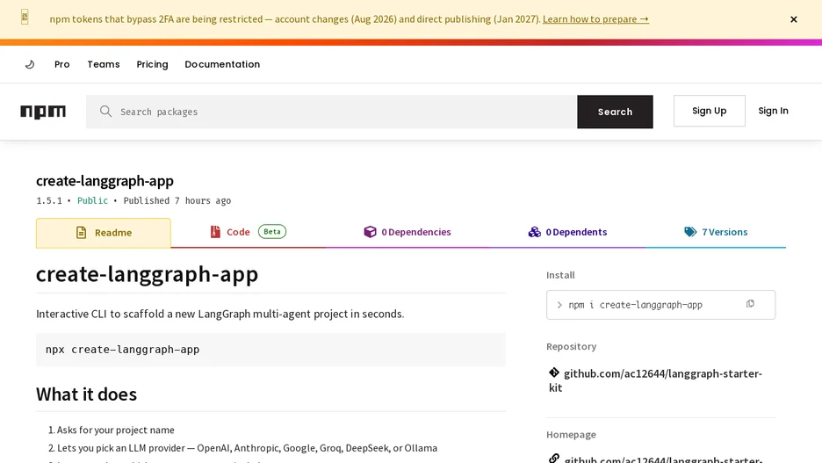
Task: Open the Teams page
Action: click(x=104, y=64)
